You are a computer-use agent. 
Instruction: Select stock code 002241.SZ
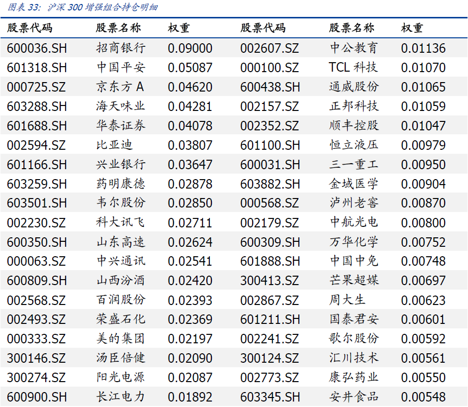[x=270, y=339]
